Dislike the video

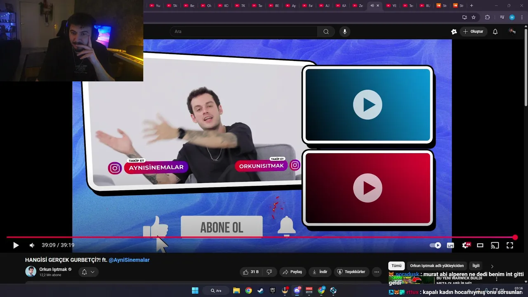(x=269, y=272)
